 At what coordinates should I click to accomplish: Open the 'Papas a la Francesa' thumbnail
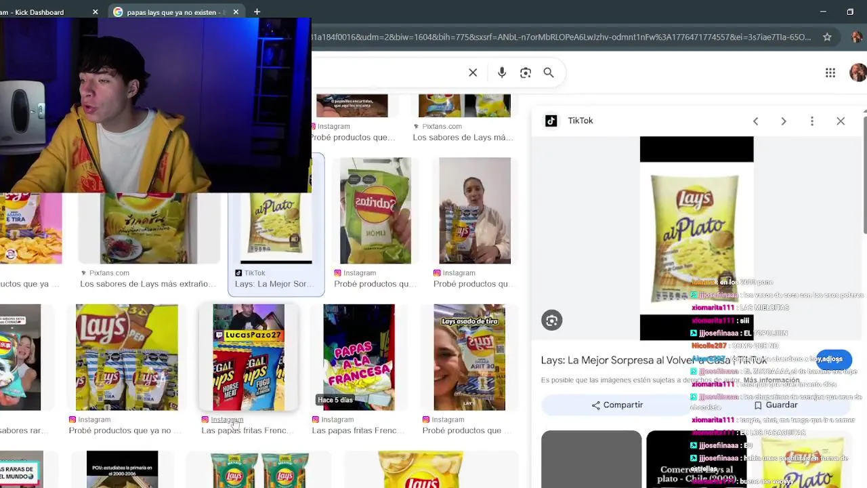(x=359, y=357)
